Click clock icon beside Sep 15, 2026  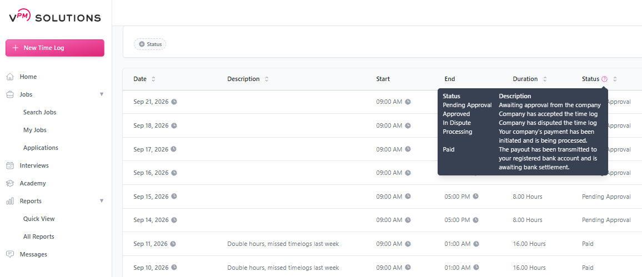174,197
